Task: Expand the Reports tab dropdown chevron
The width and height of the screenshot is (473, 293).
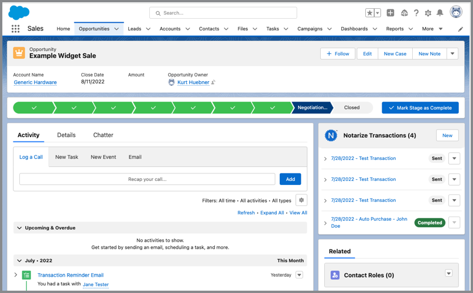Action: tap(410, 29)
